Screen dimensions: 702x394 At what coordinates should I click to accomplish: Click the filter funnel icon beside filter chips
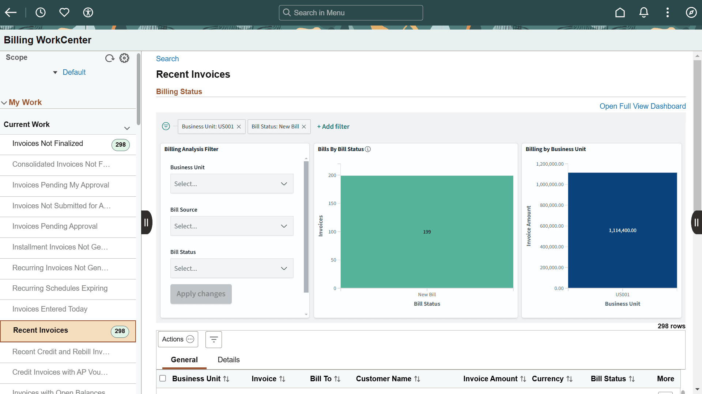pos(166,126)
